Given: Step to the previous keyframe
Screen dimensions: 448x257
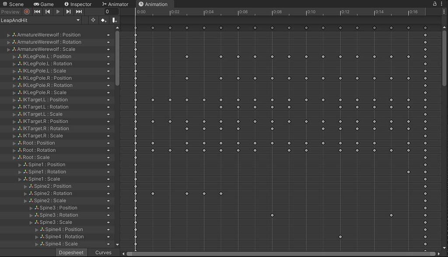Looking at the screenshot, I should pos(47,12).
